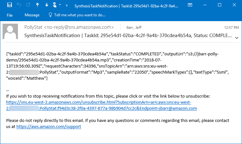Maximize the message window
The image size is (242, 144).
[x=219, y=5]
